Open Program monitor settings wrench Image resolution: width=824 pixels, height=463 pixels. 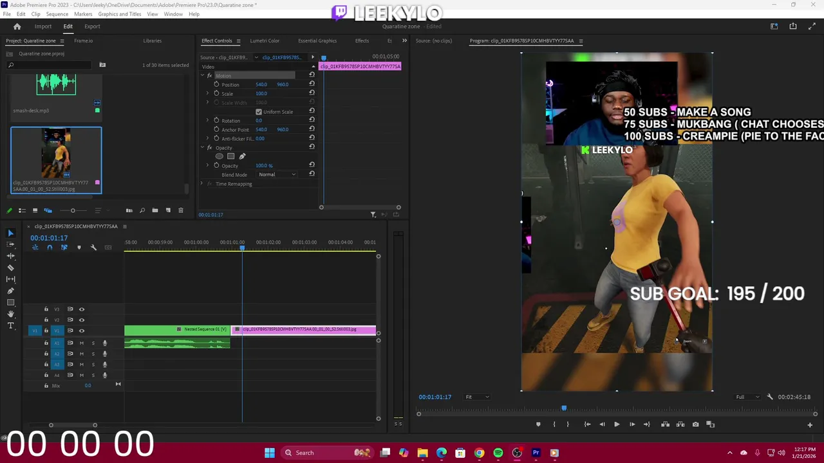coord(770,397)
